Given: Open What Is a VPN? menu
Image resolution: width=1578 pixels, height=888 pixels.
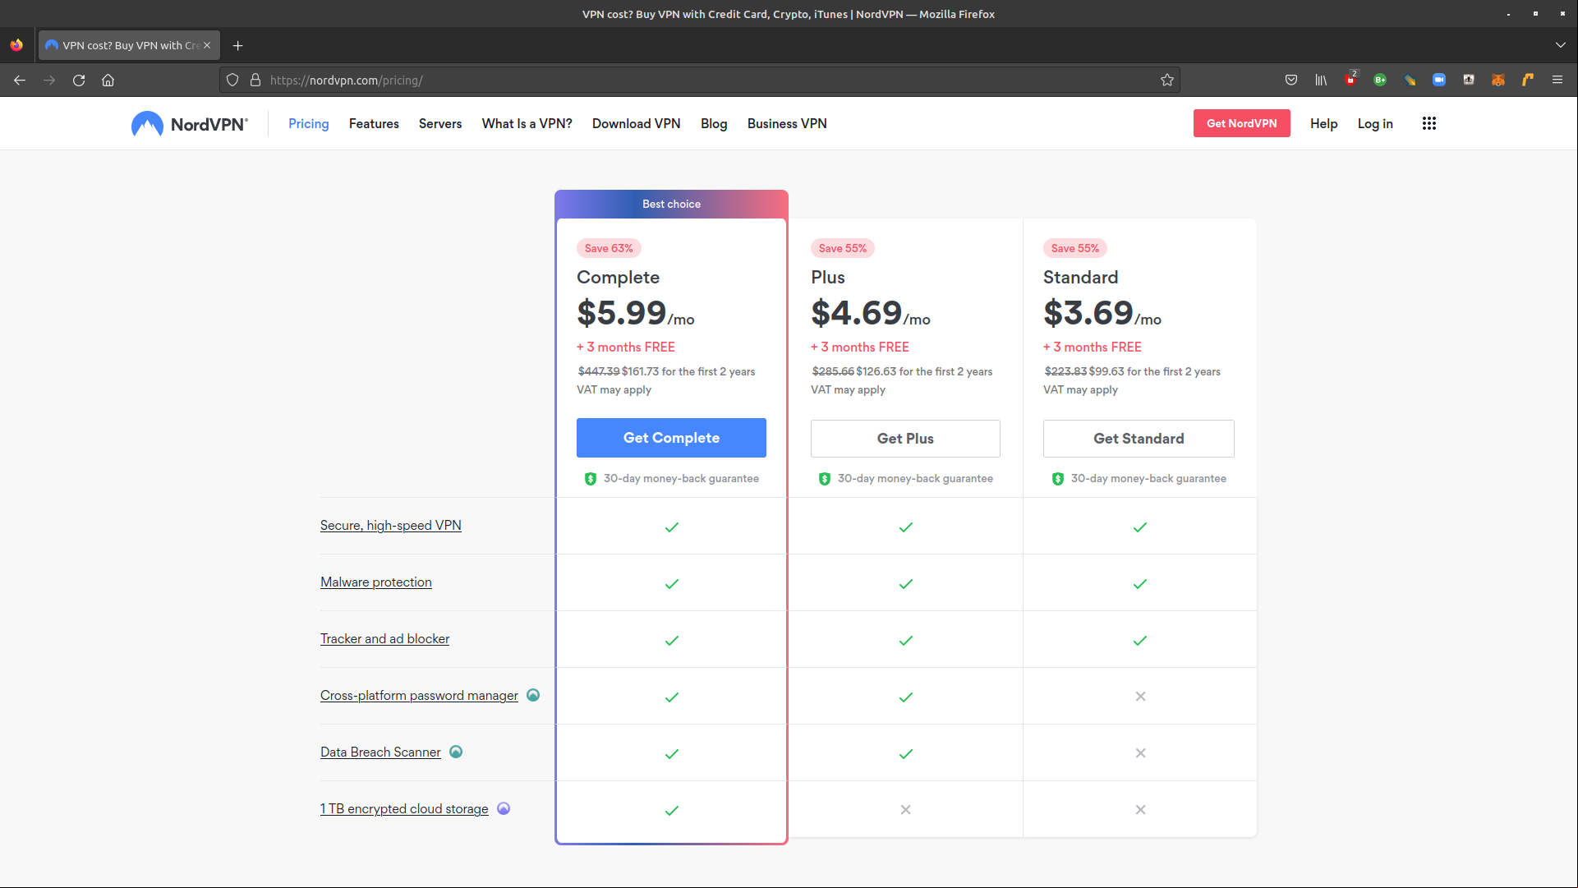Looking at the screenshot, I should point(527,123).
